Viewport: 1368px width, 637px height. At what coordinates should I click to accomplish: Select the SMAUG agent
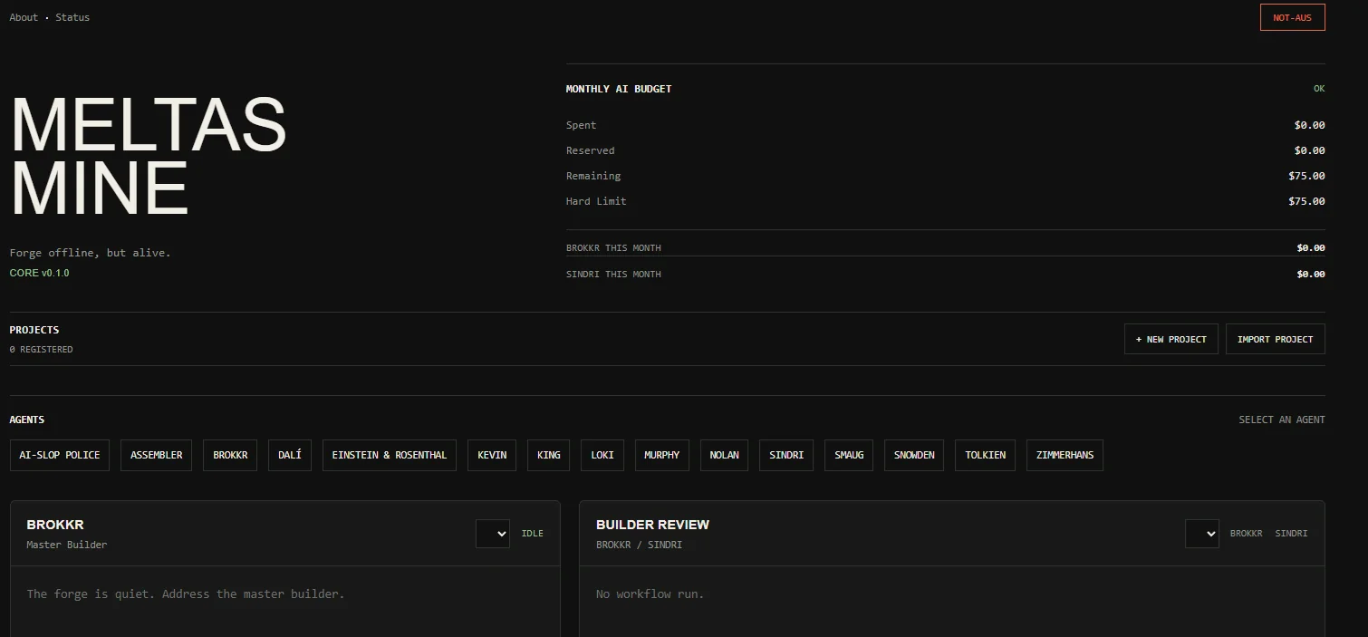[x=849, y=455]
